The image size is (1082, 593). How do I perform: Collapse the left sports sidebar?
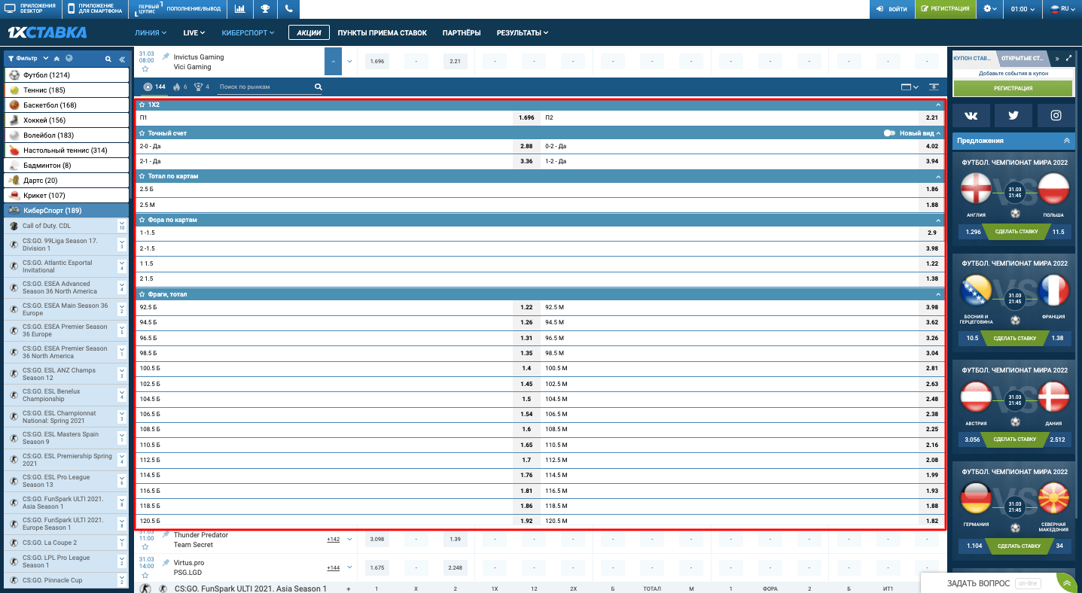coord(121,59)
